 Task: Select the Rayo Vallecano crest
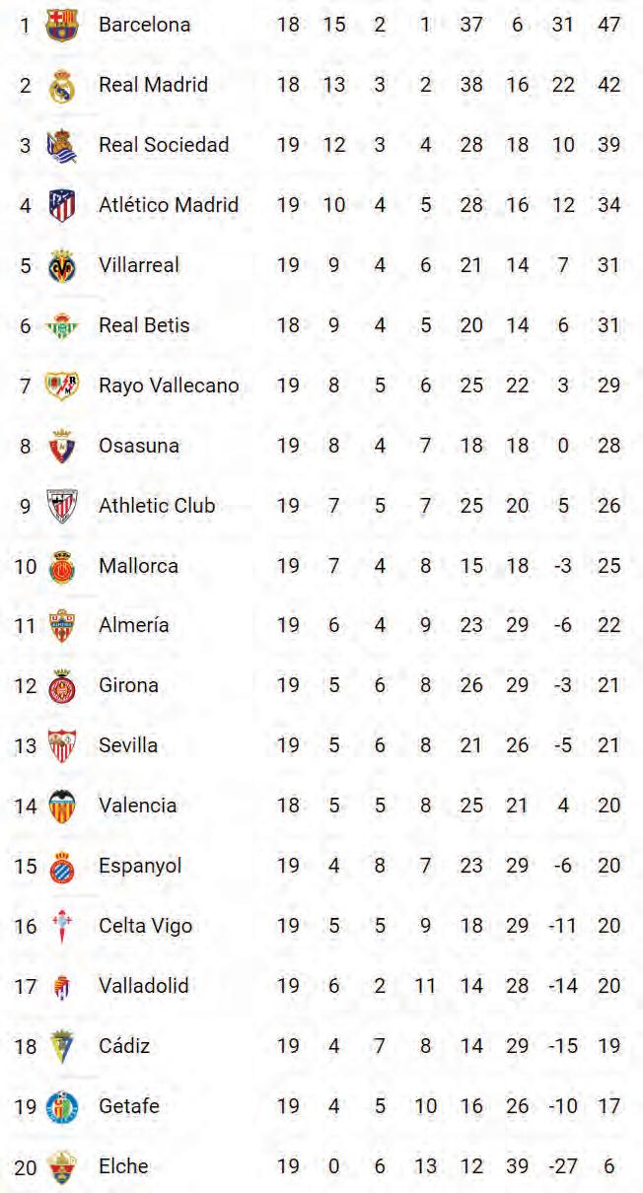(x=62, y=386)
